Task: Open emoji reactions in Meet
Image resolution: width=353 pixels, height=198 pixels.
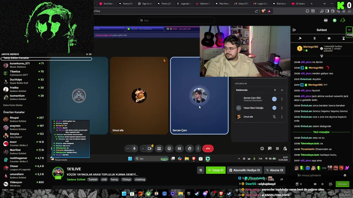Action: tap(169, 148)
